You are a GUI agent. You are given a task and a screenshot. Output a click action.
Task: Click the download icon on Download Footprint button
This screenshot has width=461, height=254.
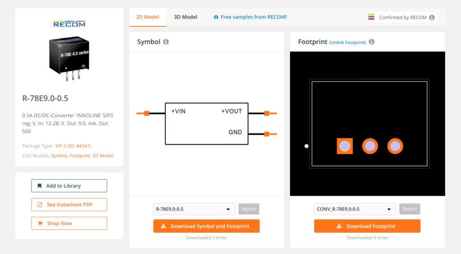[339, 226]
